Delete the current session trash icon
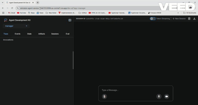This screenshot has width=198, height=105. [189, 19]
